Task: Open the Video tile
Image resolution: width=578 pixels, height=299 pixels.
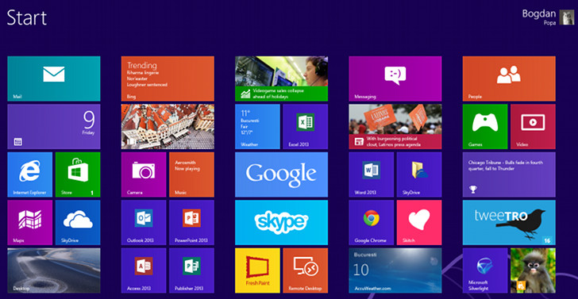Action: click(x=533, y=127)
